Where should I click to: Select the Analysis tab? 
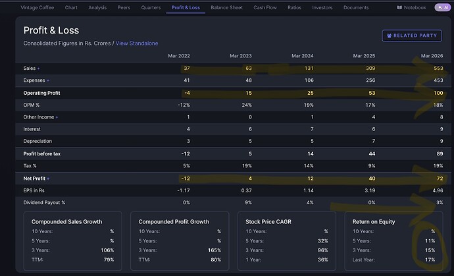pos(97,7)
